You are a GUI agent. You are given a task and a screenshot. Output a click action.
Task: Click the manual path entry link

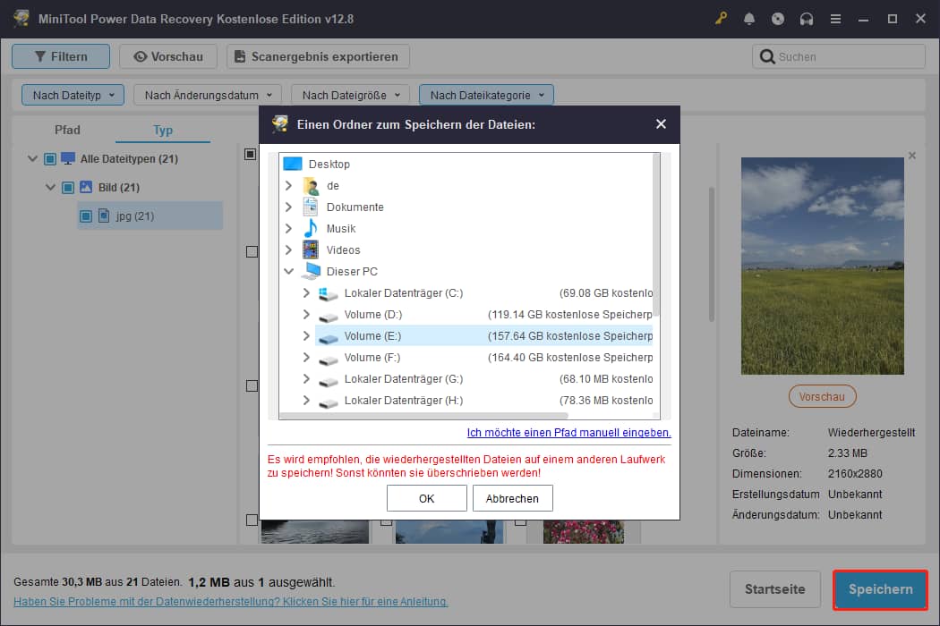pos(568,433)
